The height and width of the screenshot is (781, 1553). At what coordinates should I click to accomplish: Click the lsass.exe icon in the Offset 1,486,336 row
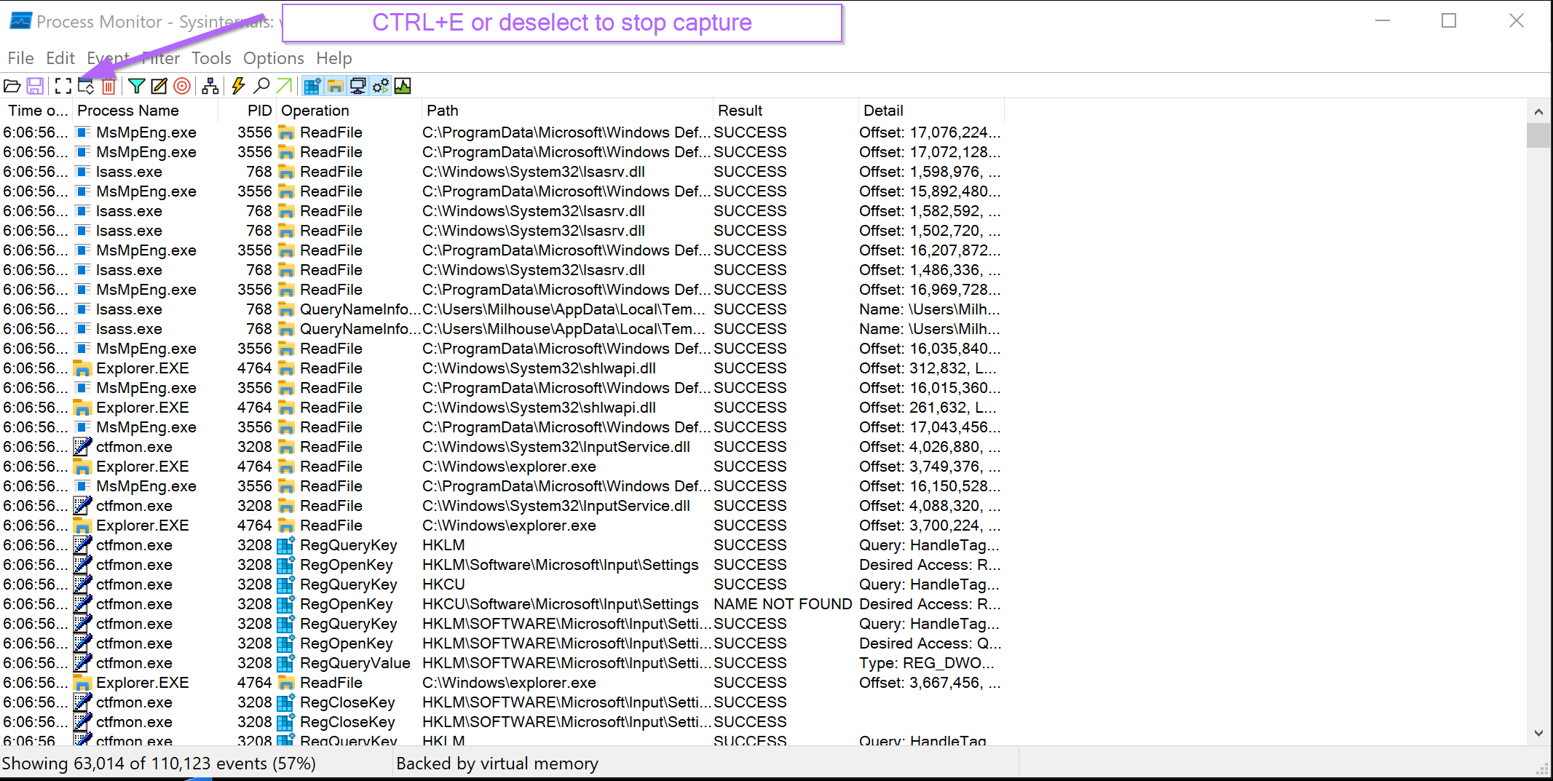click(83, 270)
